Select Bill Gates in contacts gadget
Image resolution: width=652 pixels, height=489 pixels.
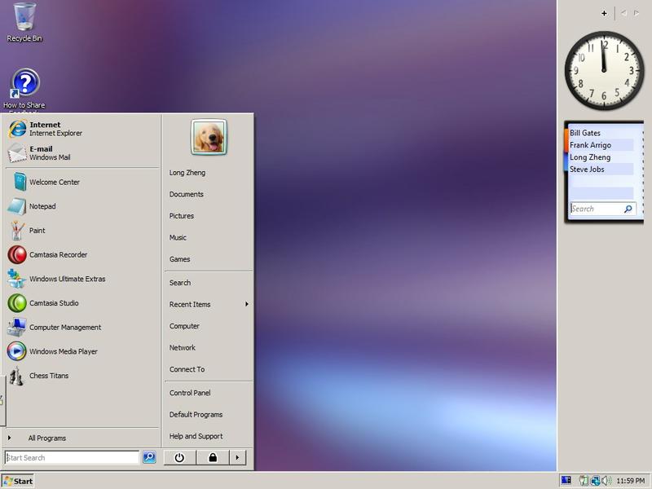tap(585, 133)
